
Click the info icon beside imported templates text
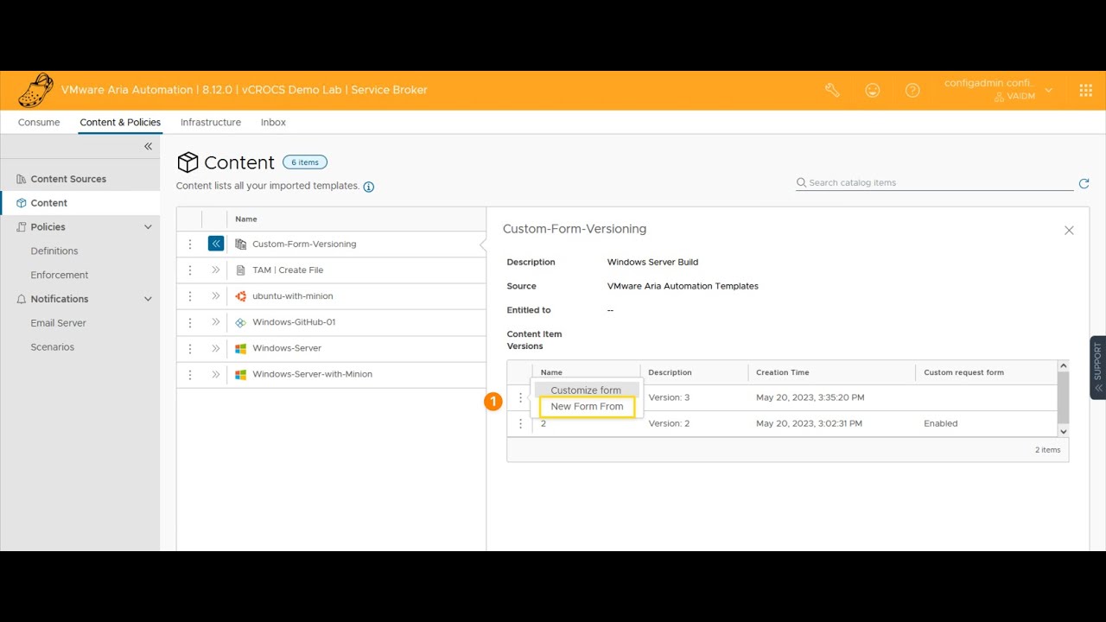coord(369,187)
